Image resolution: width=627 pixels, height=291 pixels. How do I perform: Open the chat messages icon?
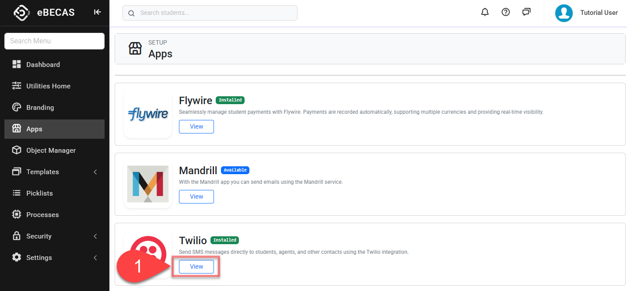pos(526,12)
